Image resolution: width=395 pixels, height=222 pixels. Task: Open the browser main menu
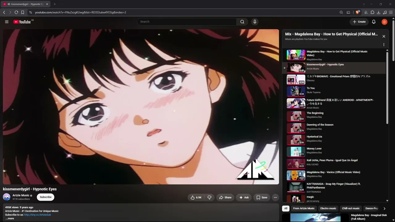click(x=391, y=12)
